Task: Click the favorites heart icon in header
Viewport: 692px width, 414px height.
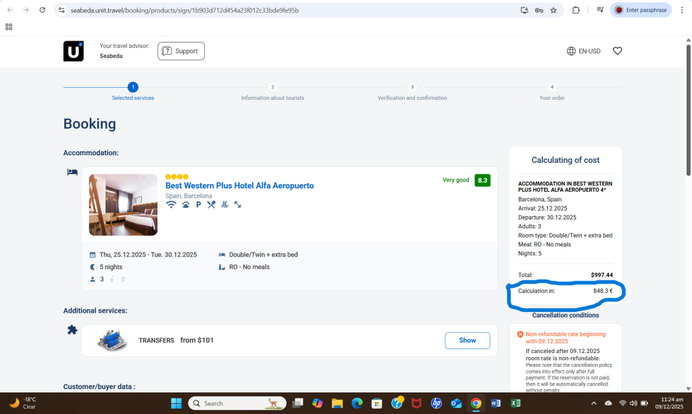Action: pyautogui.click(x=617, y=51)
